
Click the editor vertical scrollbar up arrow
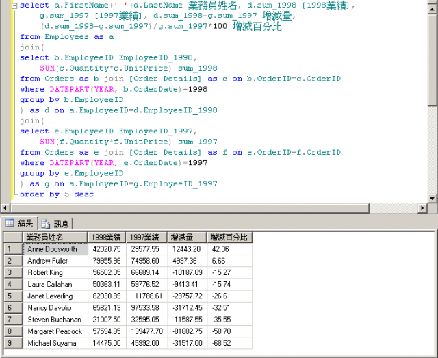(432, 9)
